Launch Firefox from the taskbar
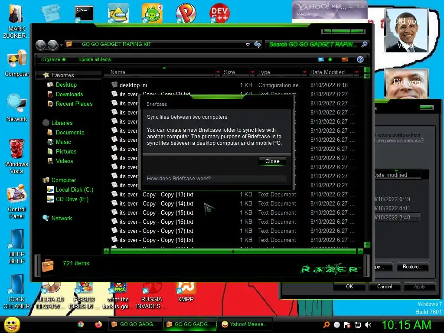This screenshot has height=333, width=444. [98, 324]
